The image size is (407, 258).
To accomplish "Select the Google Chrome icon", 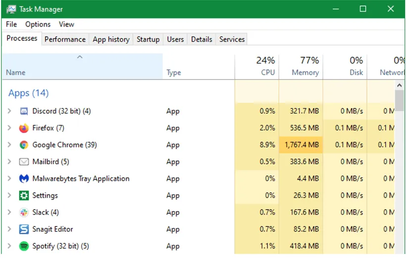I will tap(24, 145).
